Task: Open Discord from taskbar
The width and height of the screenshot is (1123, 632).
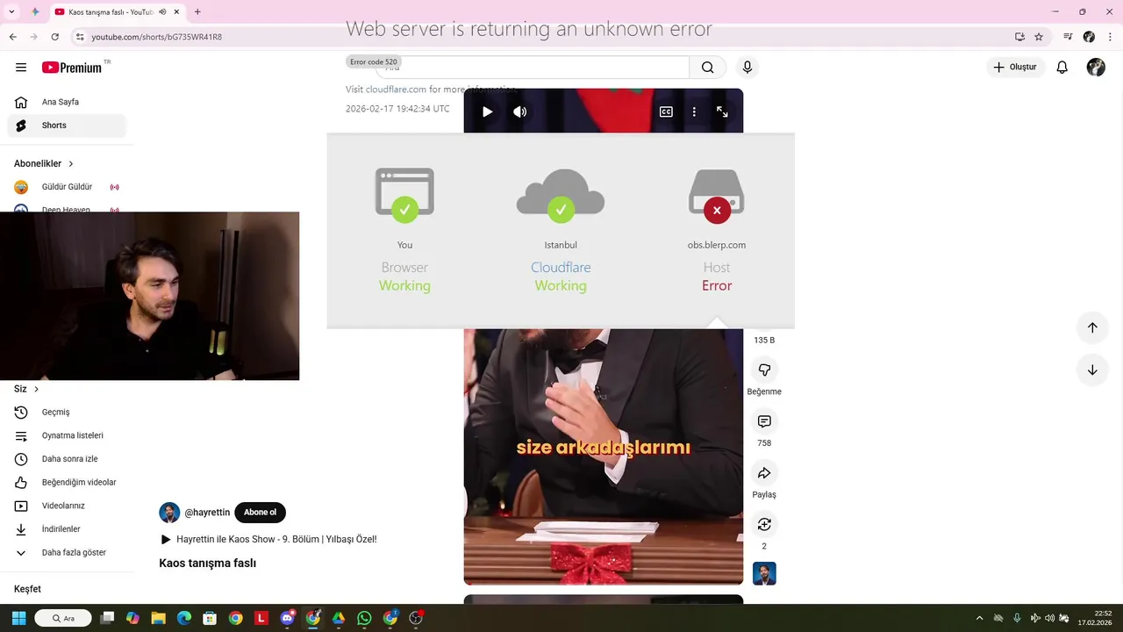Action: (287, 618)
